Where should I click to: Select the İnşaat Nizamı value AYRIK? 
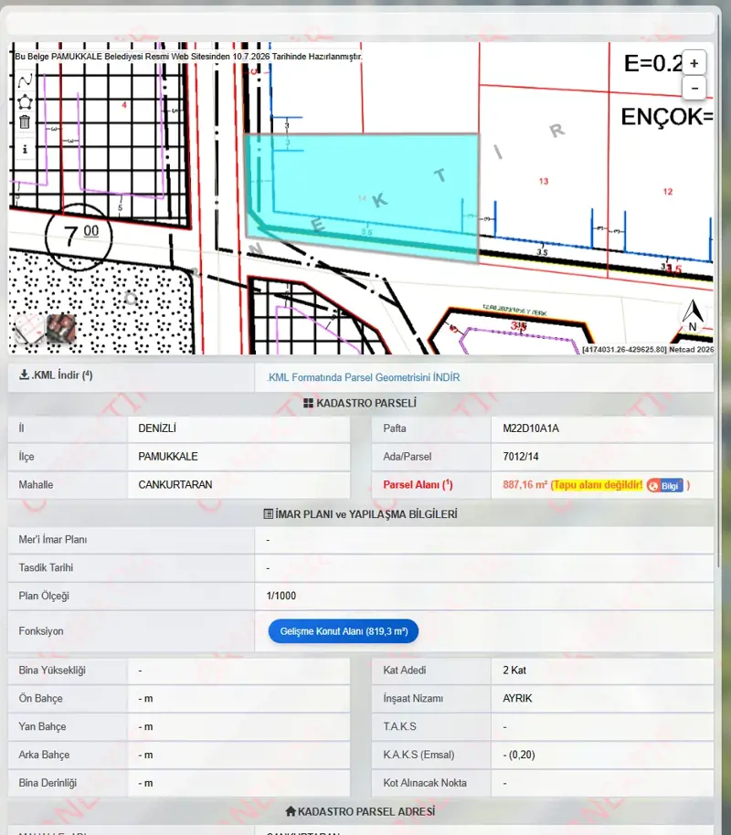[517, 699]
